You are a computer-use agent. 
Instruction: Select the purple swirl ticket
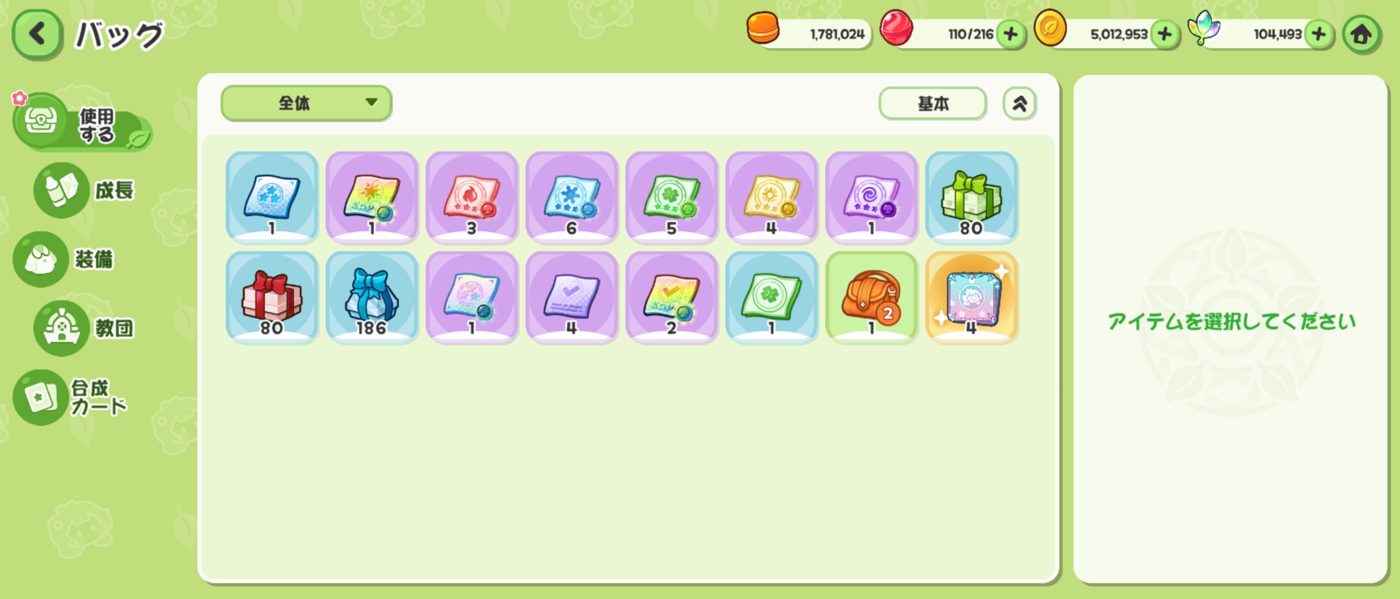(x=871, y=198)
